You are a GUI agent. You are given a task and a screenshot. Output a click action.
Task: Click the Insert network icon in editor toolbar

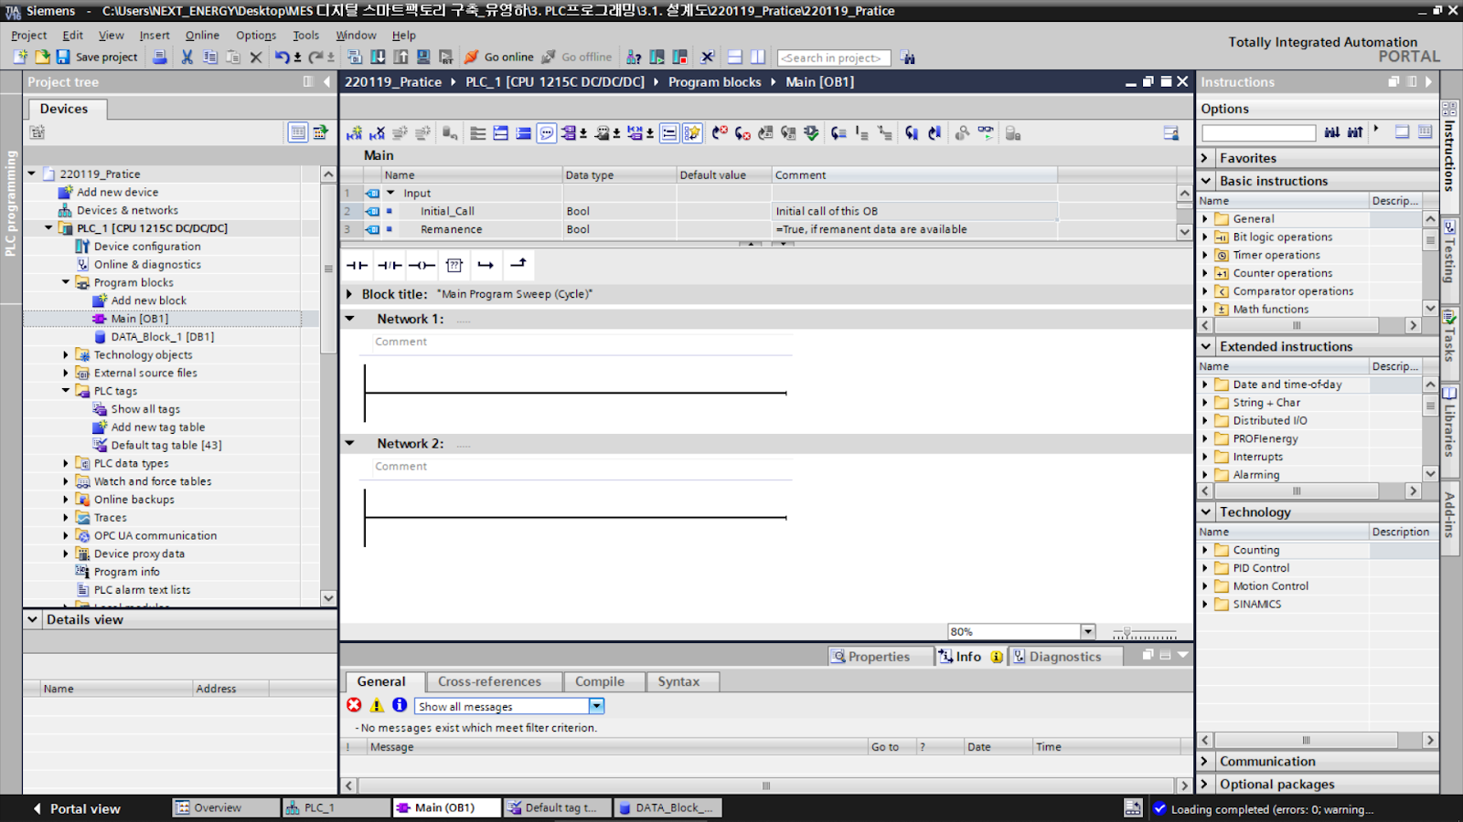(354, 133)
